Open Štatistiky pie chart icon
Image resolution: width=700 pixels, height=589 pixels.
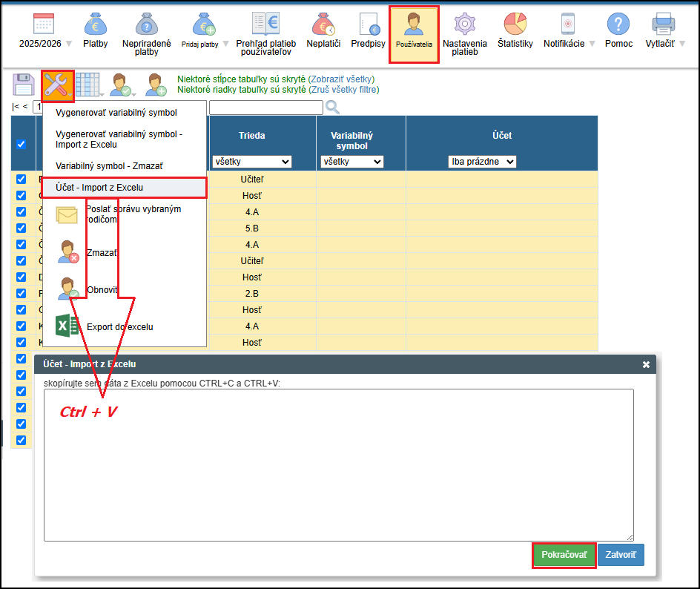click(x=515, y=25)
